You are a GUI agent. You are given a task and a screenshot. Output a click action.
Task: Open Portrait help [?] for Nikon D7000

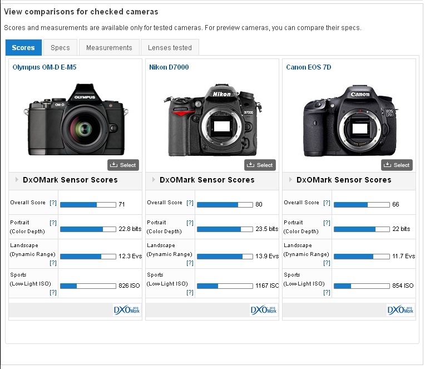(190, 223)
